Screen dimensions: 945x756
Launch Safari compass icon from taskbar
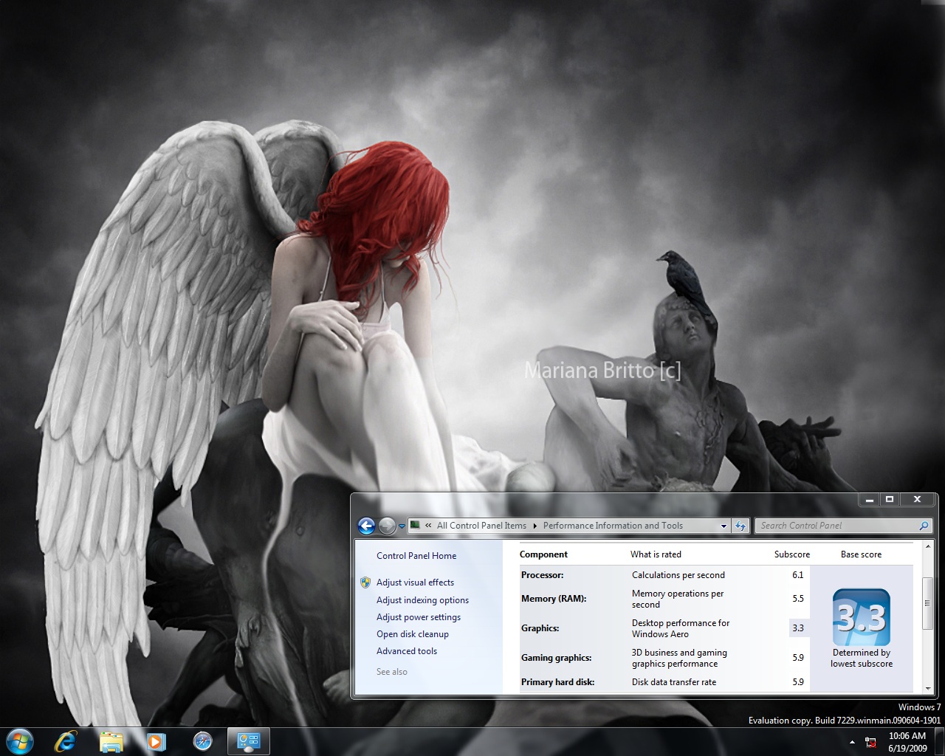tap(202, 741)
